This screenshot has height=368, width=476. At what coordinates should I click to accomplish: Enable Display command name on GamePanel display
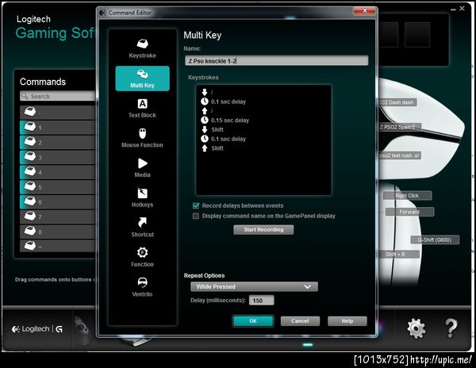pos(196,216)
